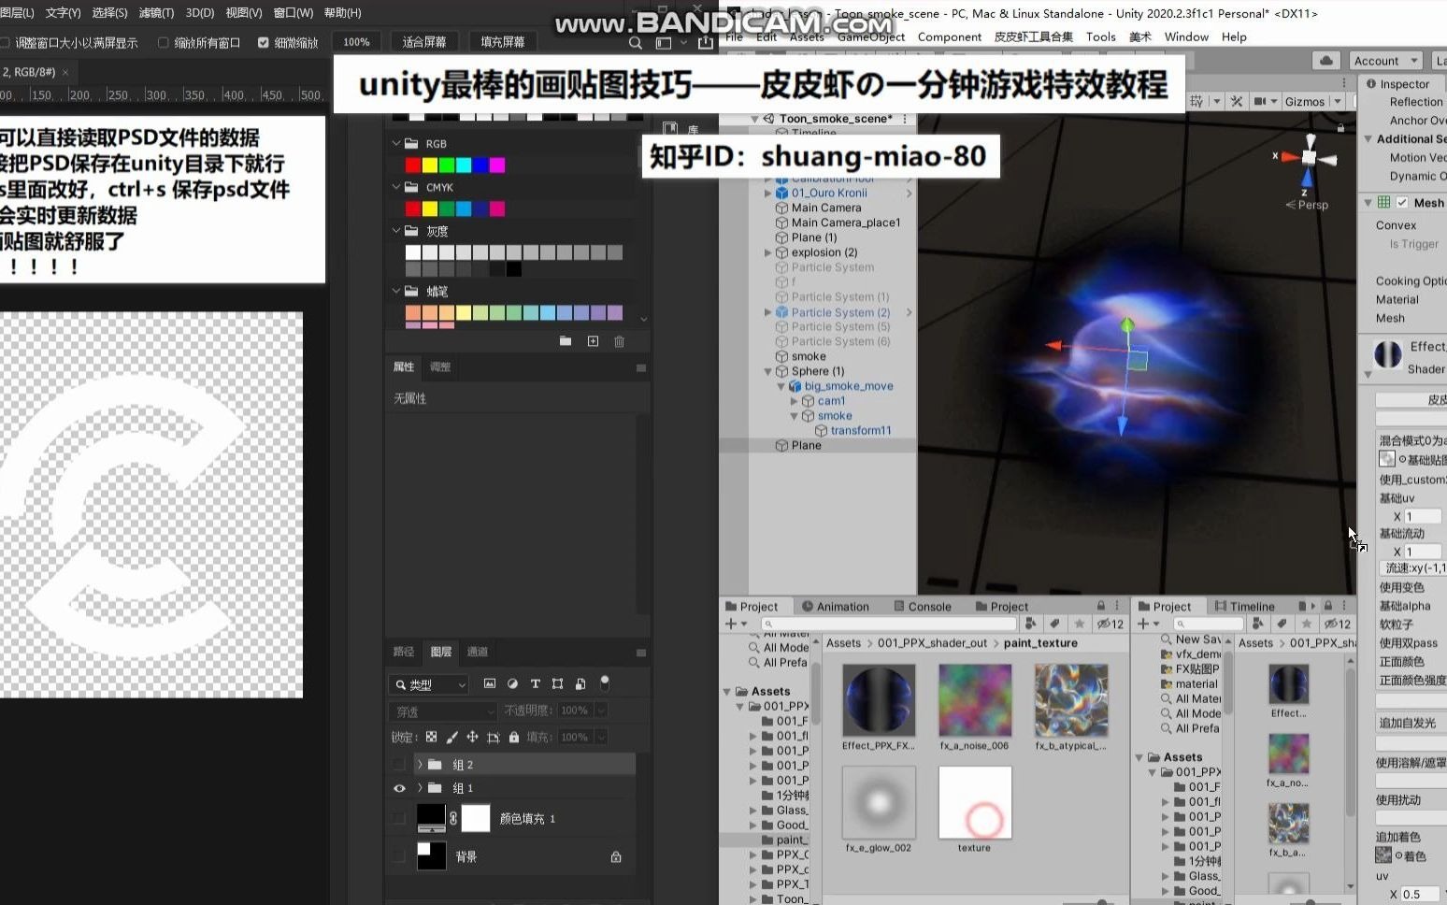1447x905 pixels.
Task: Click the lock-all padlock icon in Layers panel
Action: click(513, 737)
